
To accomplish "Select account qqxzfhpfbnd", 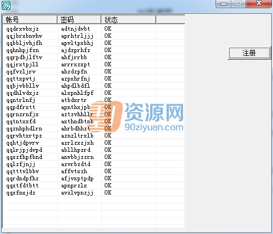I will (x=24, y=157).
